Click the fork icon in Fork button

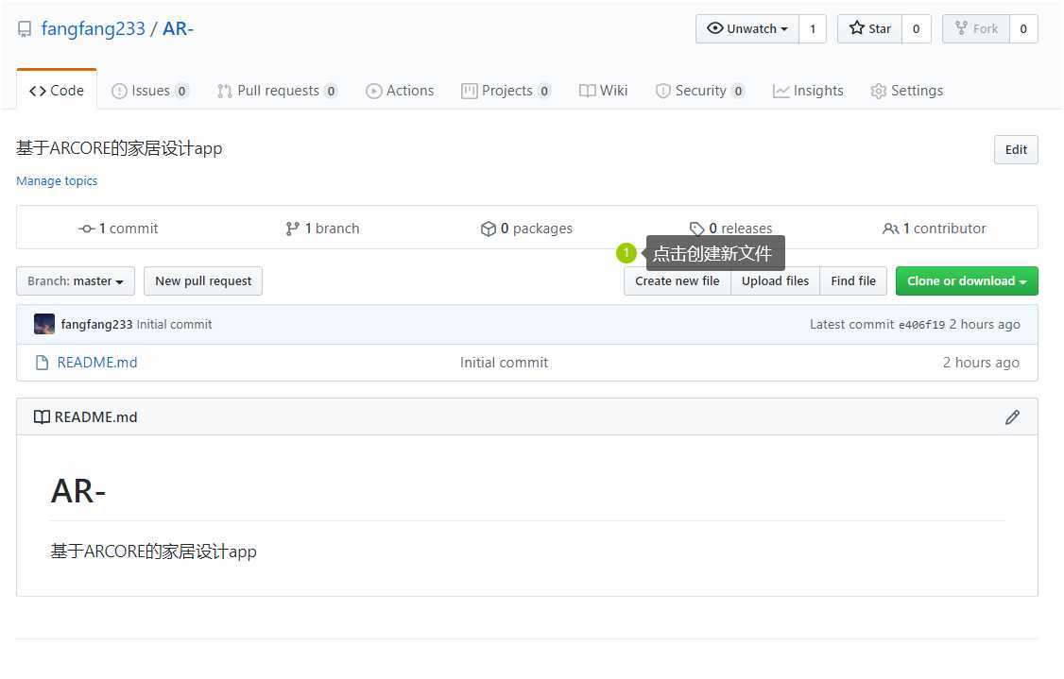(962, 27)
